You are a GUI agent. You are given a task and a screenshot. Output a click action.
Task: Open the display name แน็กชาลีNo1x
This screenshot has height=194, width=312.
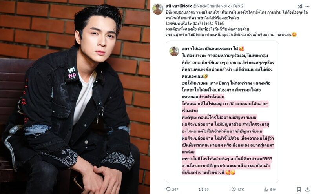pyautogui.click(x=179, y=6)
